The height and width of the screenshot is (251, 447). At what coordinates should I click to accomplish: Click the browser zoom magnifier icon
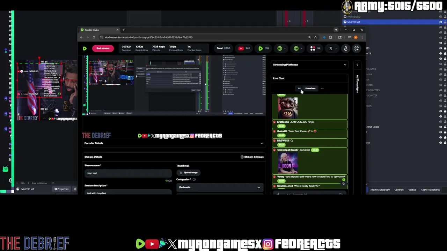click(309, 37)
